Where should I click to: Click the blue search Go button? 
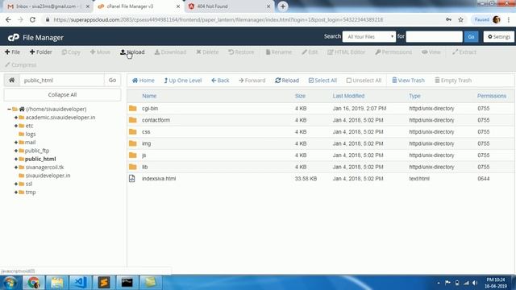point(471,36)
